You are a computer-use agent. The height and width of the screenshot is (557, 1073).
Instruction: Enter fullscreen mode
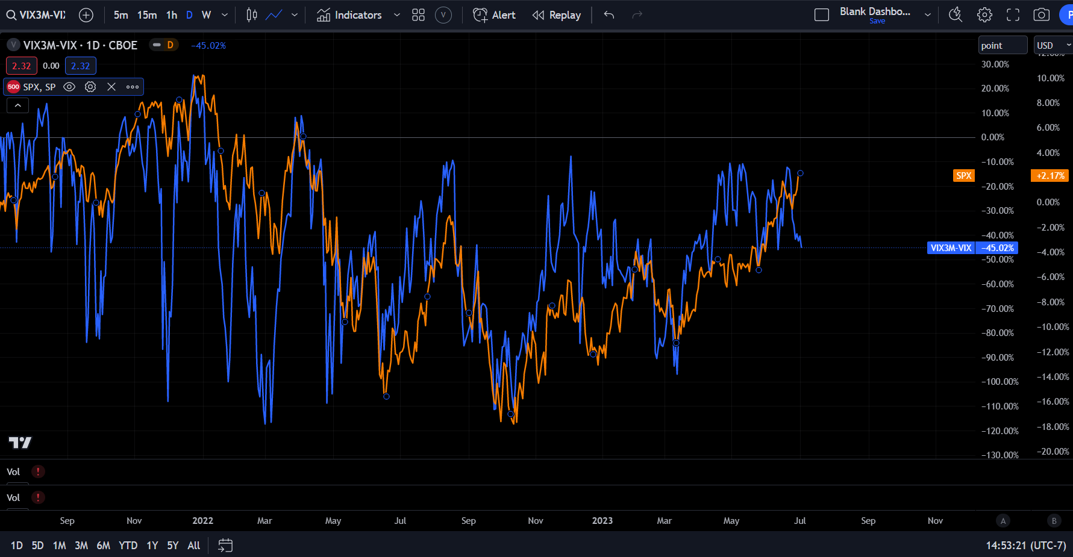click(x=1013, y=15)
